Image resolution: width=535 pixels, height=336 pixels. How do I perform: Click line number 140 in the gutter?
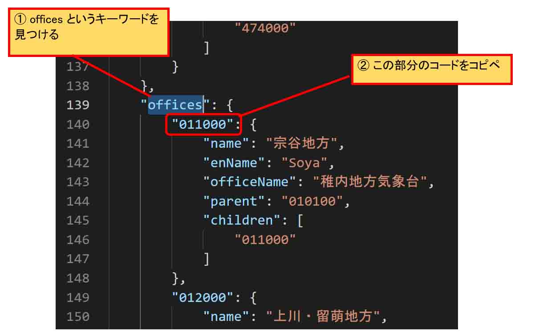click(78, 125)
